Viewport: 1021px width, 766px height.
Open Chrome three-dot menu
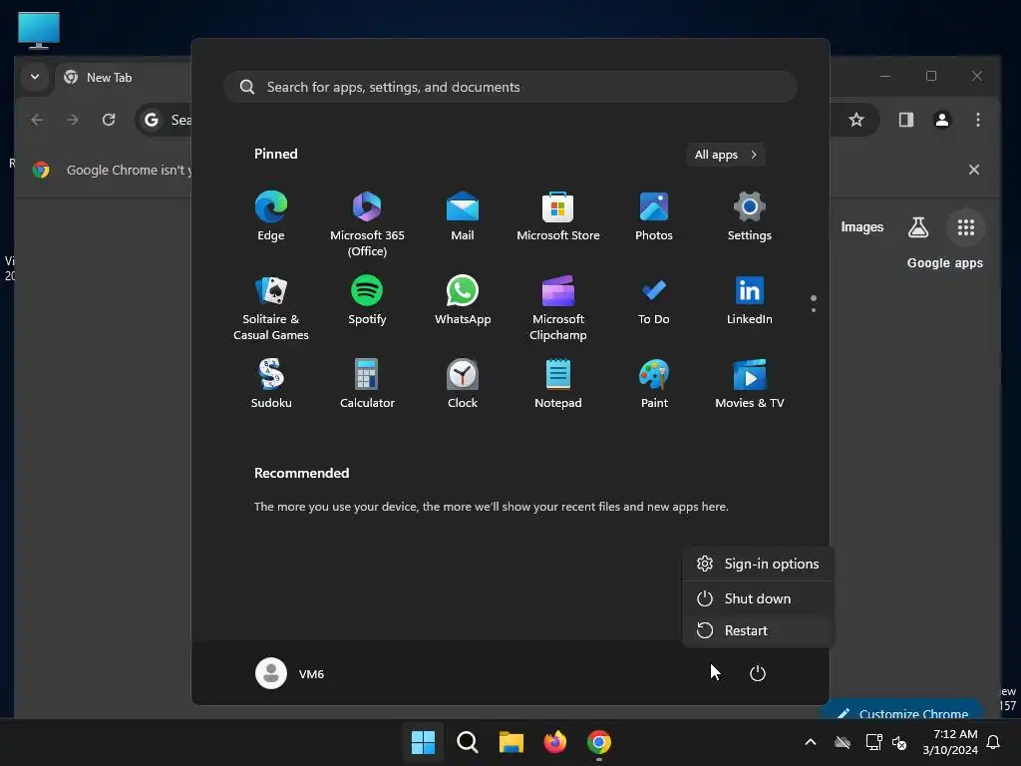click(x=978, y=120)
